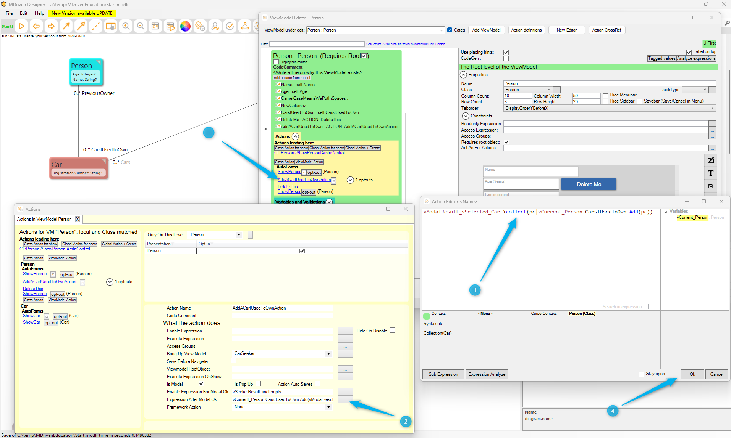Collapse the Properties section expander
Image resolution: width=731 pixels, height=438 pixels.
click(x=464, y=75)
